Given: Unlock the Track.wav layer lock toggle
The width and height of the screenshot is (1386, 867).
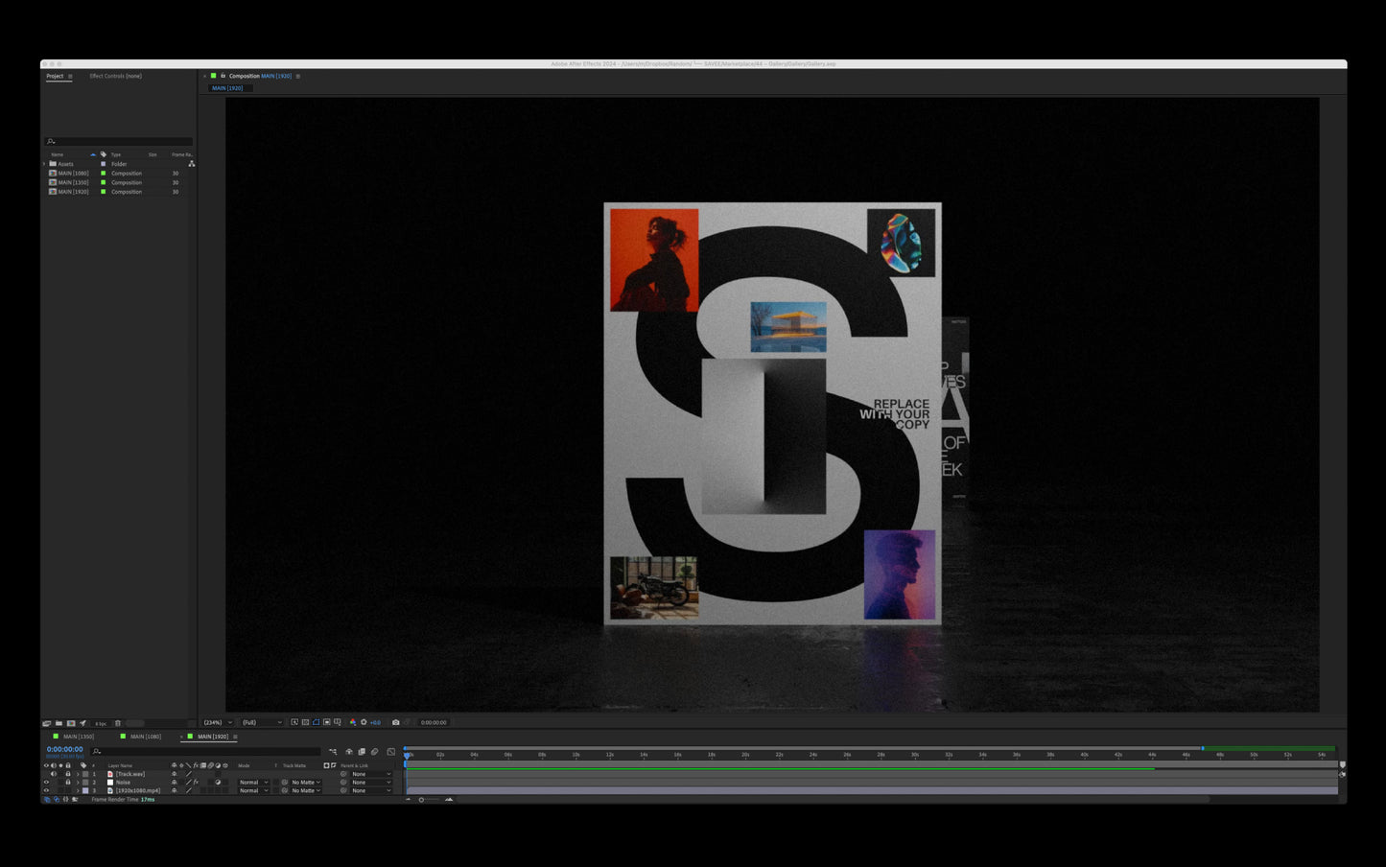Looking at the screenshot, I should coord(68,774).
